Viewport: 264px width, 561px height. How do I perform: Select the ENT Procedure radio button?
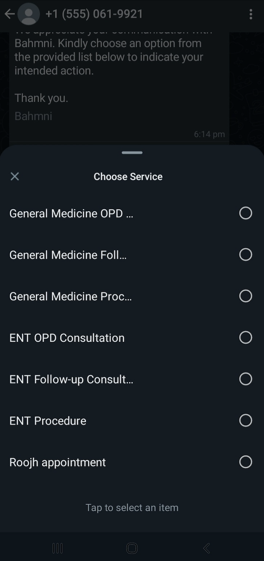click(245, 420)
